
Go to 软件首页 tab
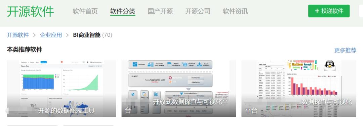[x=85, y=11]
